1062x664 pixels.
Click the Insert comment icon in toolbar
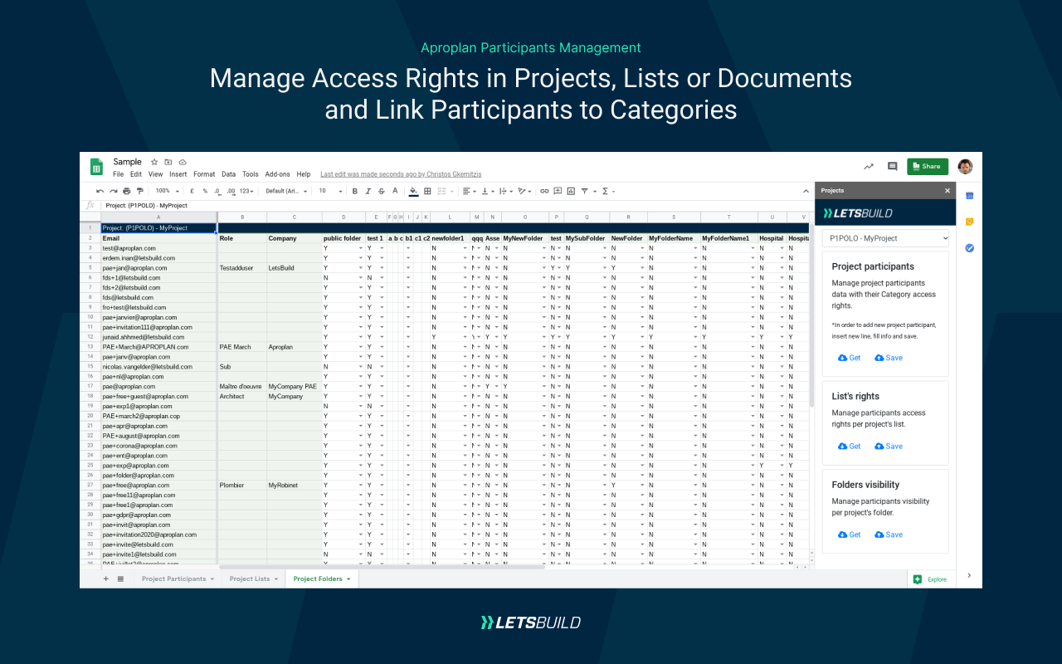[558, 191]
